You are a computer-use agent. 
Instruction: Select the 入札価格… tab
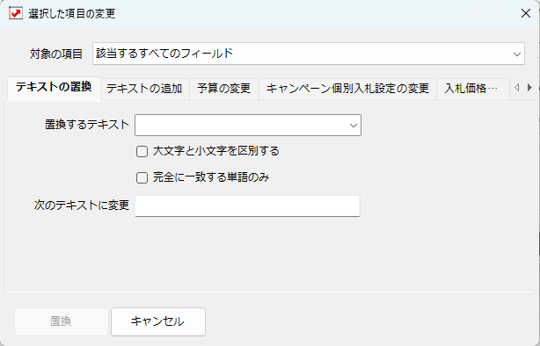tap(473, 89)
